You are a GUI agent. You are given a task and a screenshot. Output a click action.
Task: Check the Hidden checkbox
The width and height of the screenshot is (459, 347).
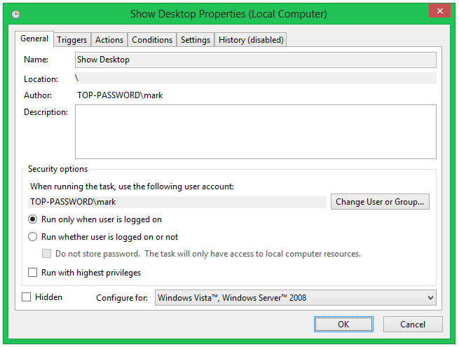(27, 297)
